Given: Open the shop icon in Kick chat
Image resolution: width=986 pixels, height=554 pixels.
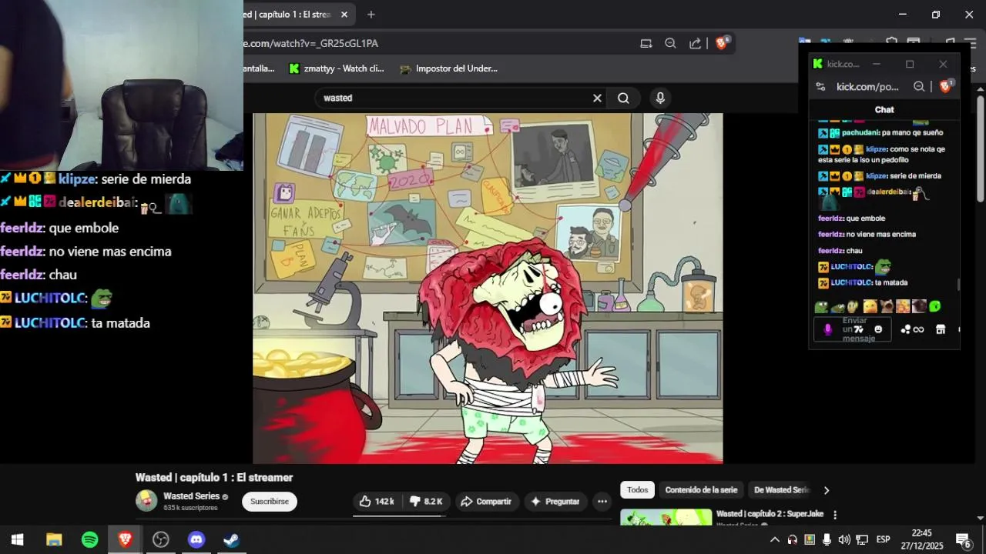Looking at the screenshot, I should click(941, 329).
